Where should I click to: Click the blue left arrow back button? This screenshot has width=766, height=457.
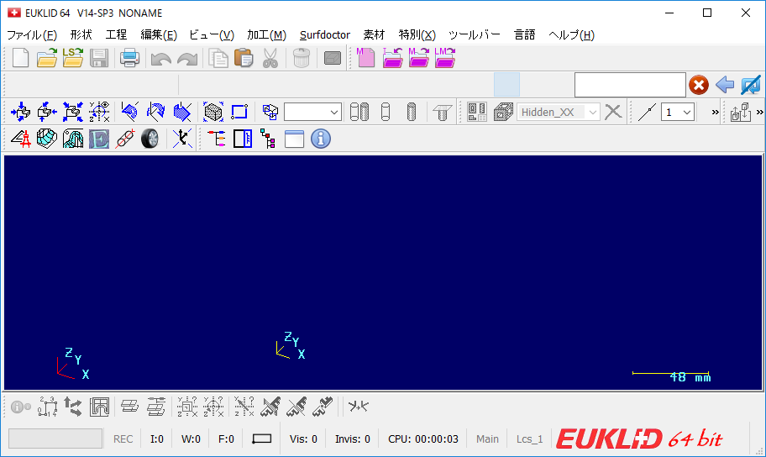(x=725, y=85)
